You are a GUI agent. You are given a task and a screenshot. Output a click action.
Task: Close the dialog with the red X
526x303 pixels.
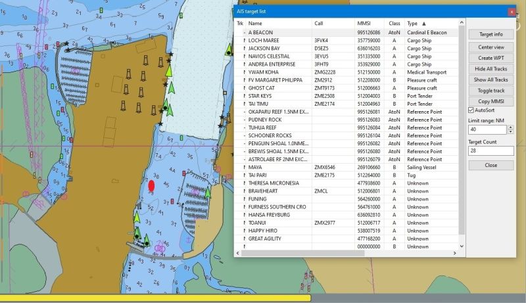pyautogui.click(x=512, y=12)
